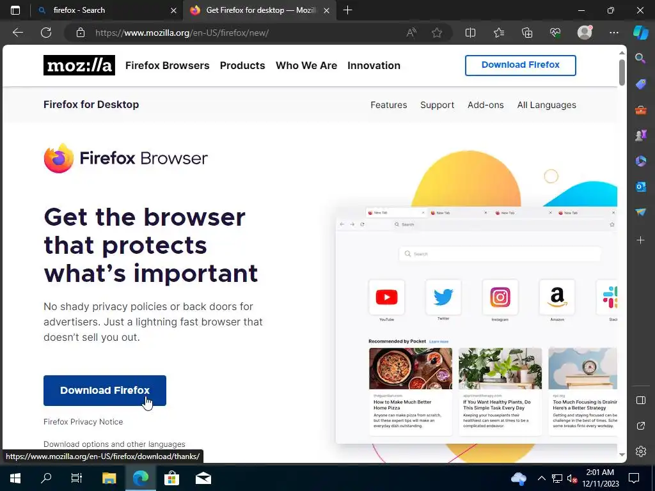Image resolution: width=655 pixels, height=491 pixels.
Task: Click the page vertical scrollbar thumb
Action: (x=622, y=73)
